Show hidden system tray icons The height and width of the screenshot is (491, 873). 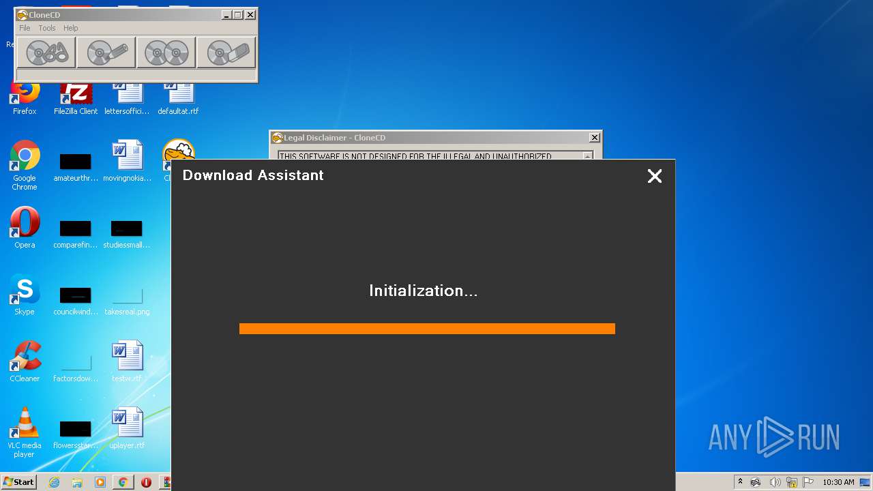click(740, 482)
